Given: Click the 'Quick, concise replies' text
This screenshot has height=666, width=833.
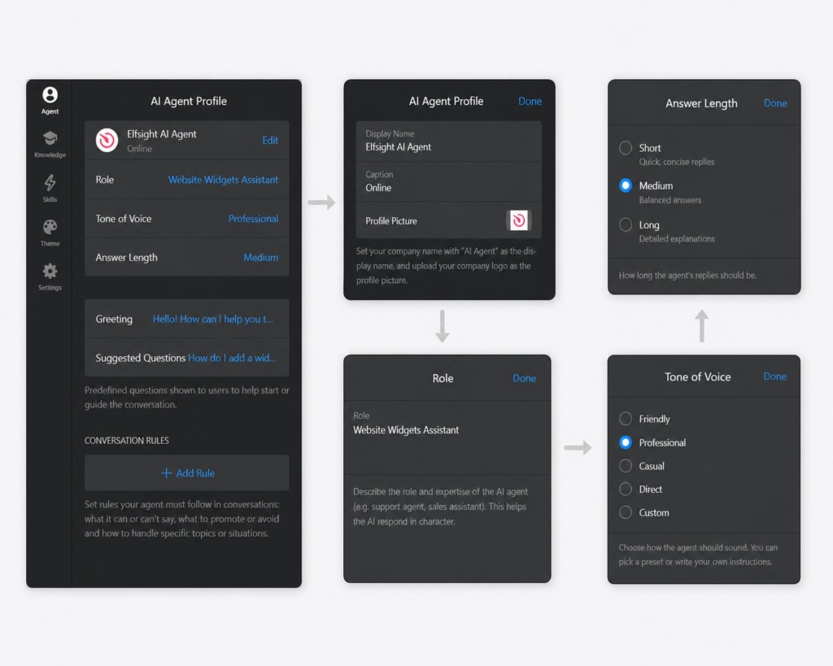Looking at the screenshot, I should tap(676, 162).
